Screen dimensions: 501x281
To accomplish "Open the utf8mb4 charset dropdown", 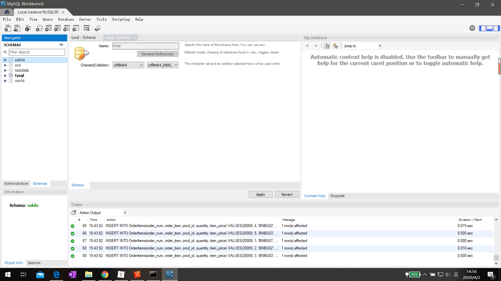I will point(128,65).
